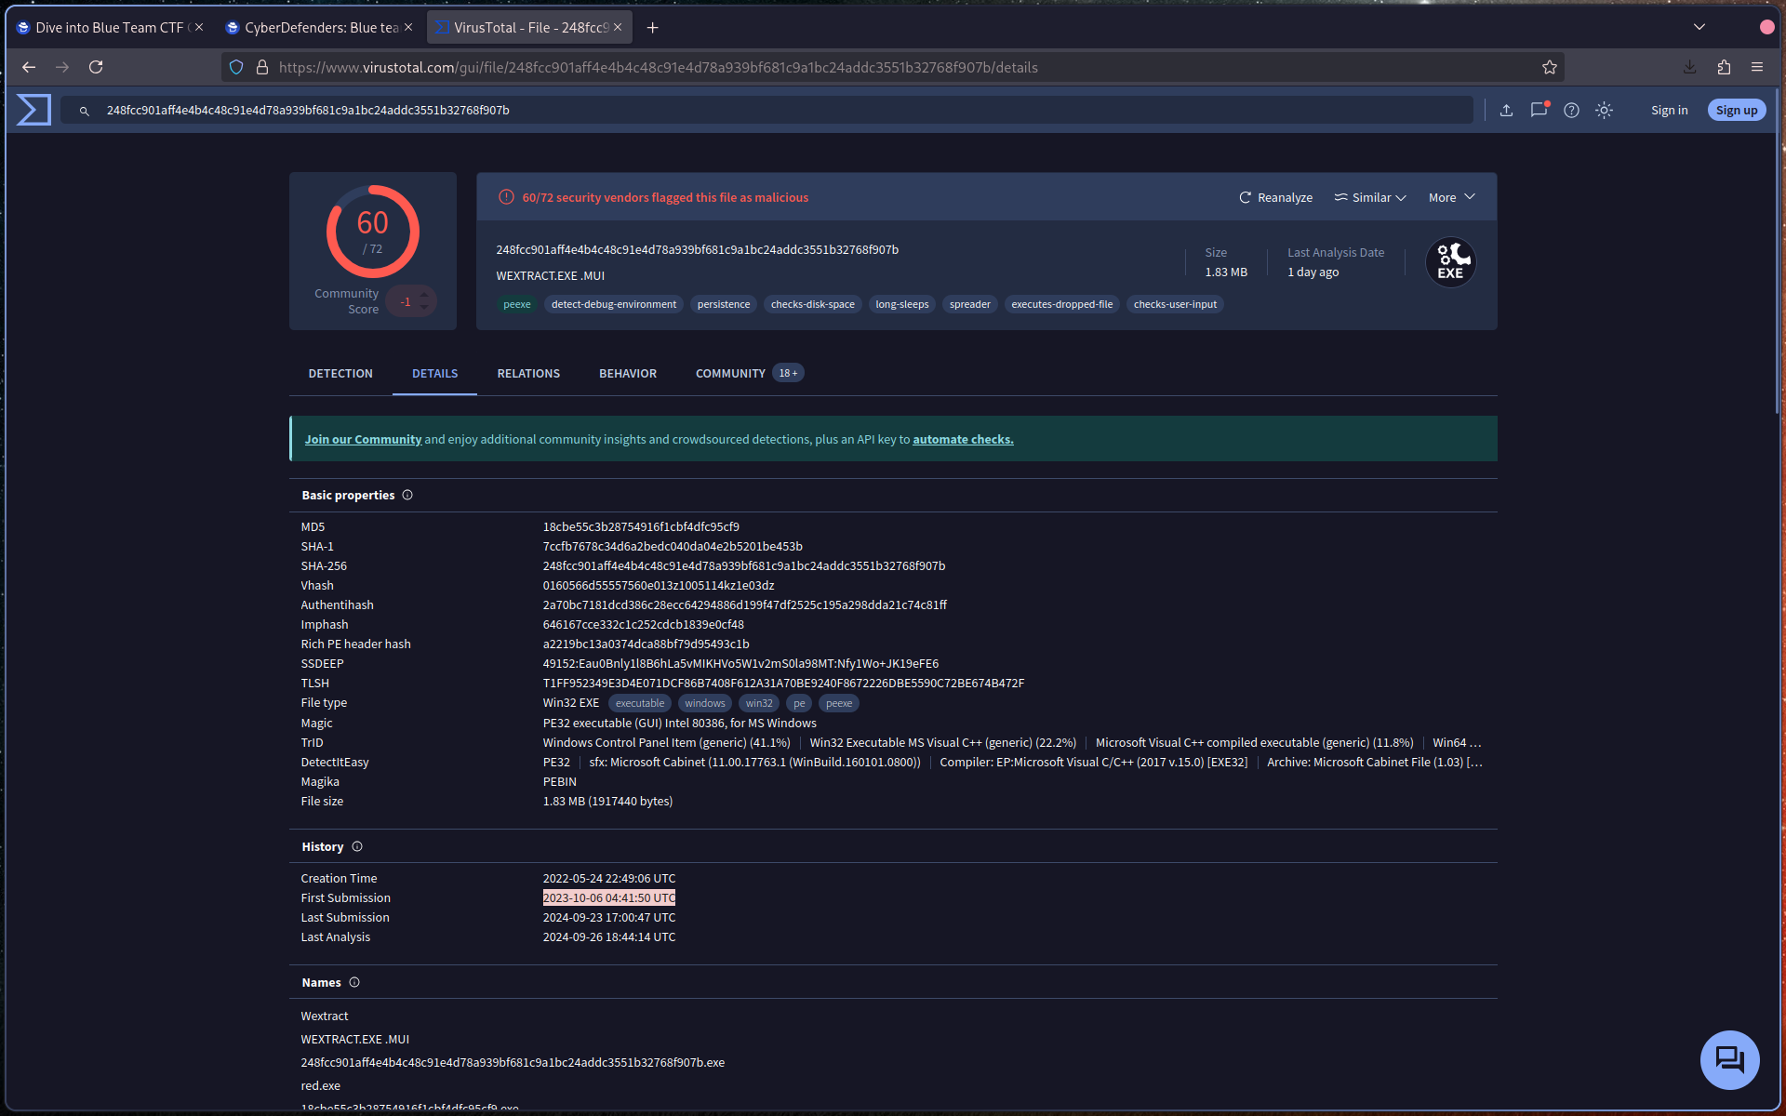Close the VirusTotal tab
1786x1116 pixels.
618,28
